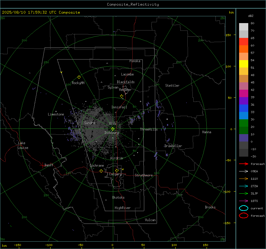Pick the bright yellow 54–51 dBZ swatch
This screenshot has width=266, height=249.
244,64
